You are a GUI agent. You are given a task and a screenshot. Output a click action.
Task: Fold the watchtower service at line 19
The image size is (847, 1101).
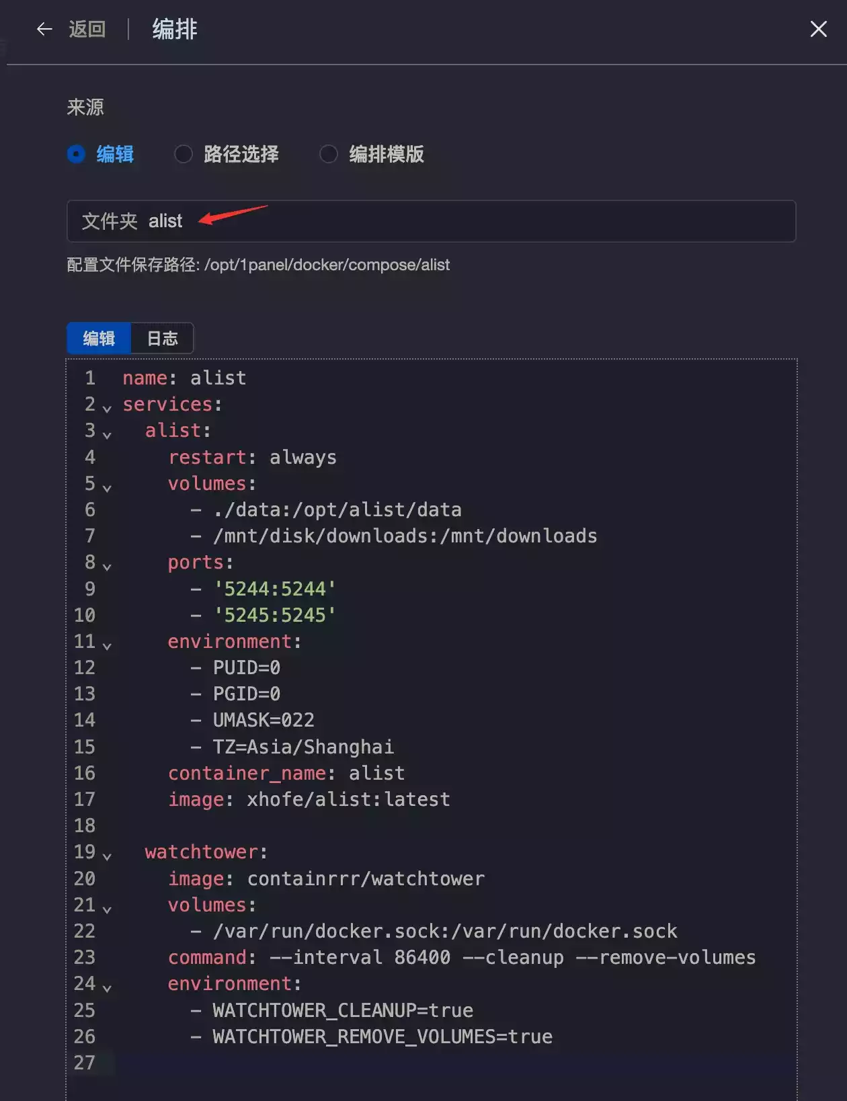[x=107, y=855]
